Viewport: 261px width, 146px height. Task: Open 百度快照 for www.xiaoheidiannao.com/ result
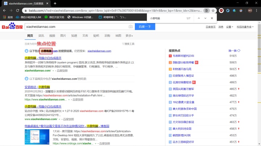tap(69, 119)
